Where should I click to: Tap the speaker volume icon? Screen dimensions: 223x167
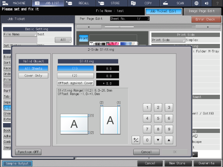click(207, 3)
